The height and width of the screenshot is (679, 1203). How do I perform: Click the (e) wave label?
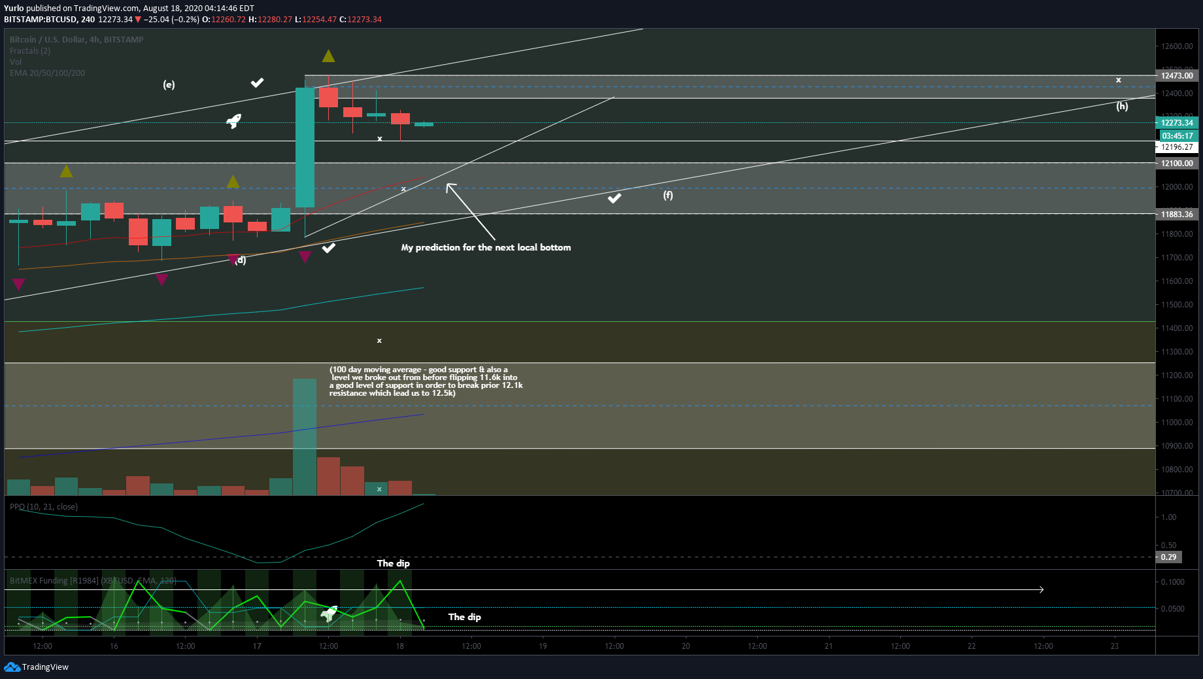(169, 84)
